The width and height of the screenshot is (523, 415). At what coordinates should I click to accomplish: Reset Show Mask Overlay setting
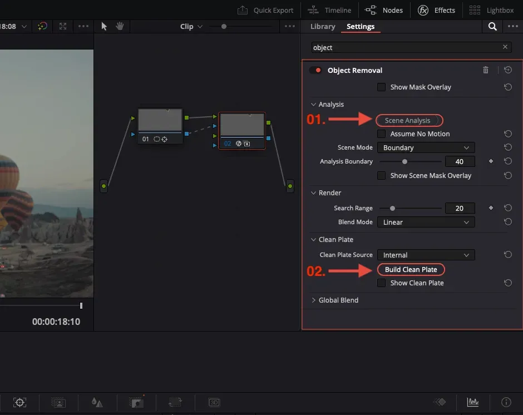[507, 87]
